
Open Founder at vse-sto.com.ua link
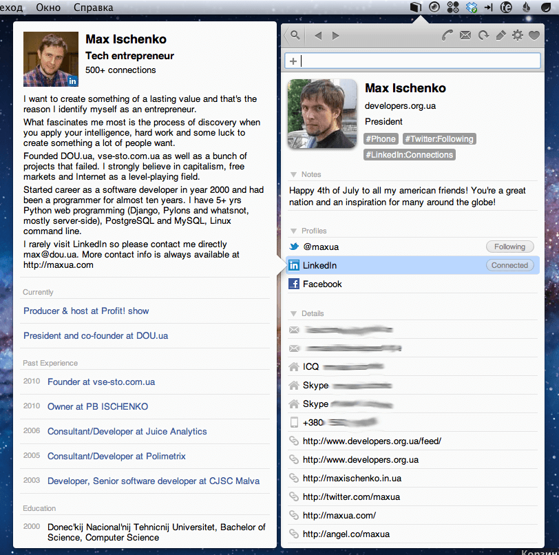click(x=101, y=382)
